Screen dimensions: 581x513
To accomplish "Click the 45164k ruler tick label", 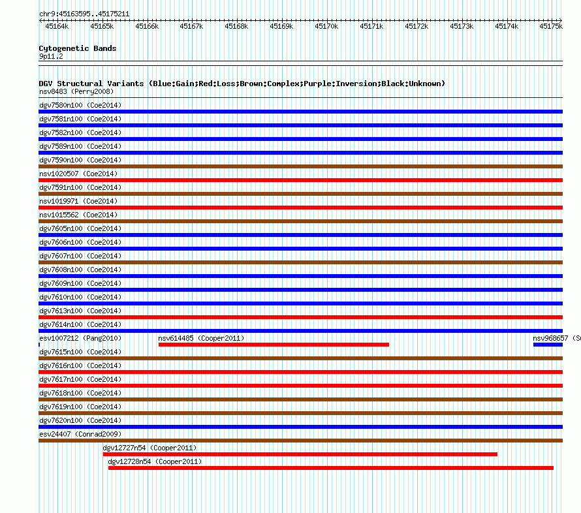I will [x=57, y=26].
